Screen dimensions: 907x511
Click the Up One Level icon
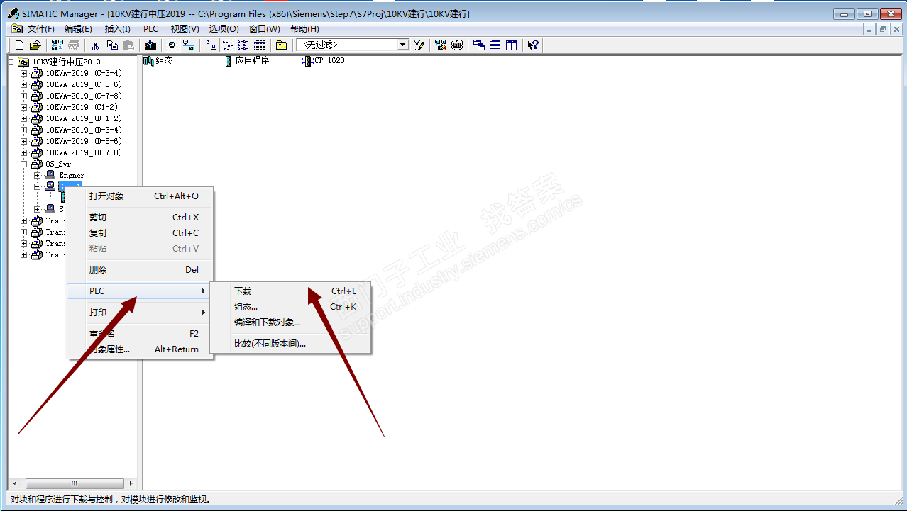[281, 45]
